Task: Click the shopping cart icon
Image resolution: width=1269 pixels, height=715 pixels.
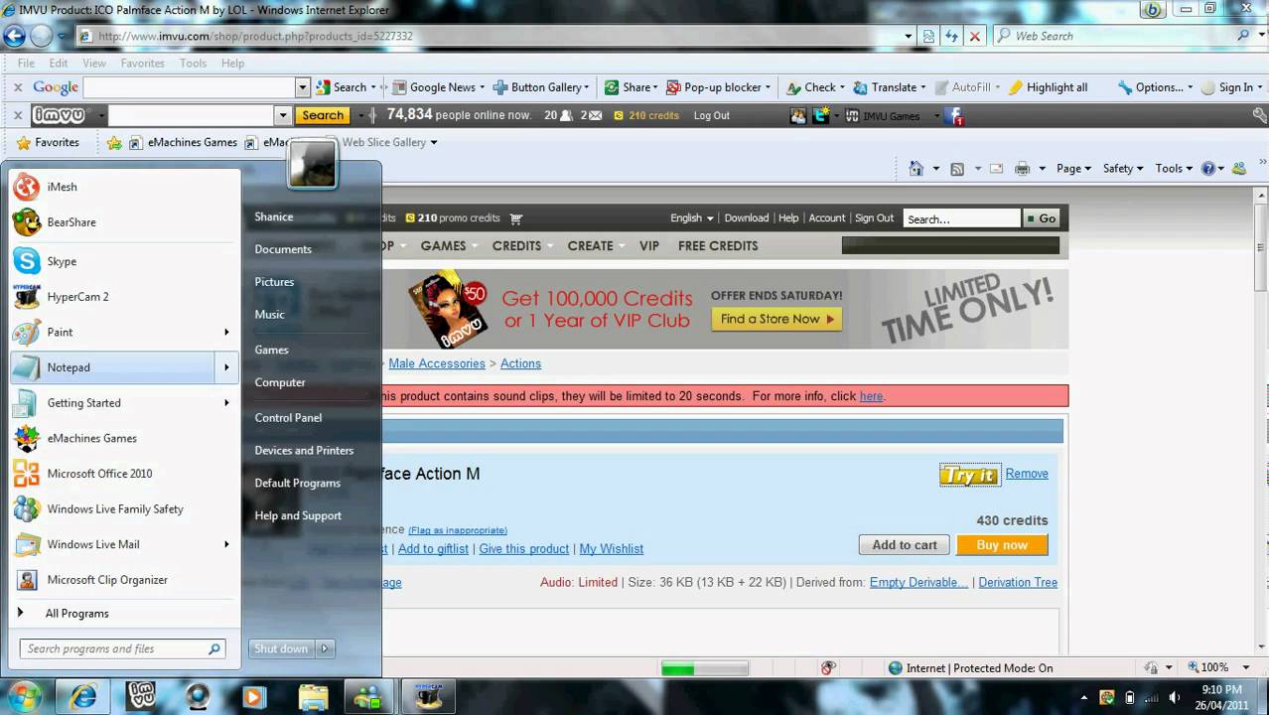Action: (x=516, y=218)
